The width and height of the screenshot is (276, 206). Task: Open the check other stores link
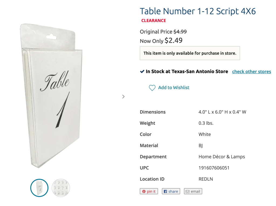pos(251,72)
